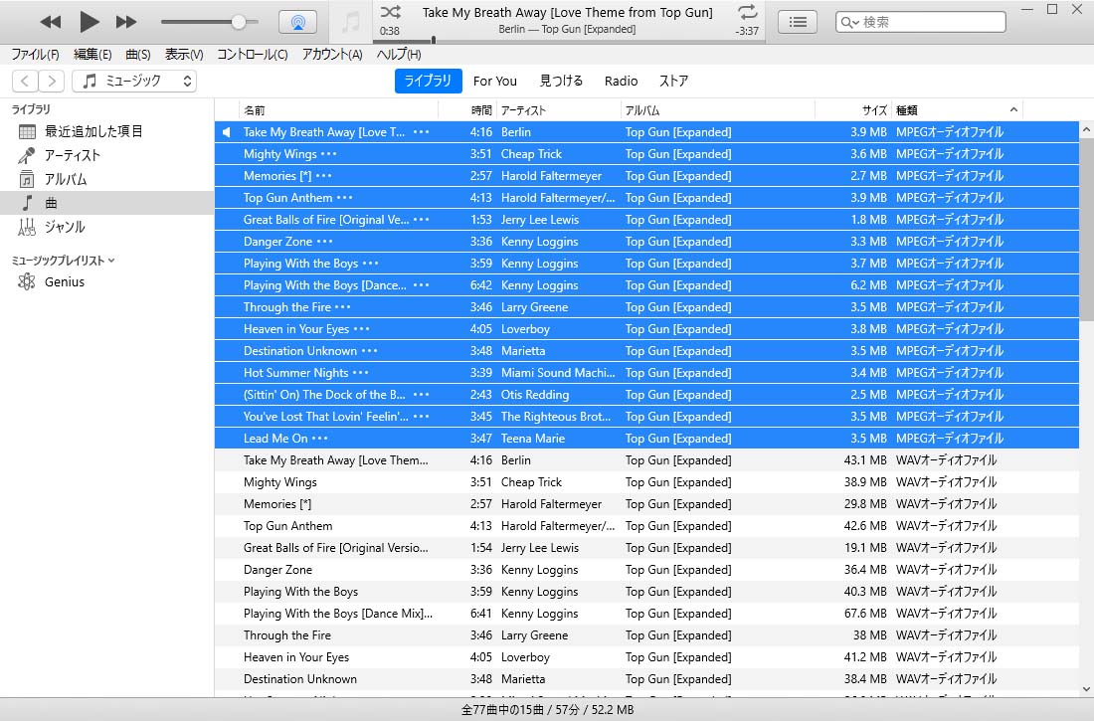Screen dimensions: 1094x721
Task: Collapse the ミュージックプレイリスト section
Action: point(111,261)
